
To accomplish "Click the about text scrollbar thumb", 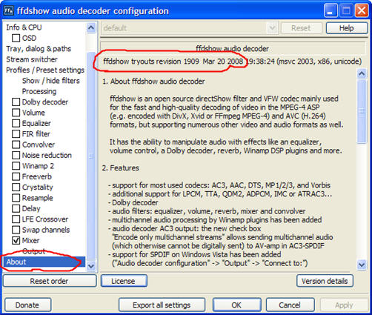I will (x=362, y=111).
